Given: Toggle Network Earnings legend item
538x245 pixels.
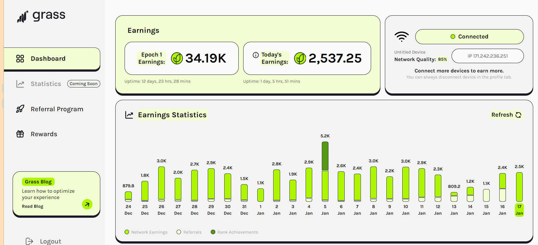Looking at the screenshot, I should tap(146, 232).
